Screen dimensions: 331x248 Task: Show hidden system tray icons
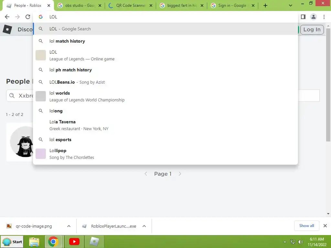pyautogui.click(x=285, y=242)
